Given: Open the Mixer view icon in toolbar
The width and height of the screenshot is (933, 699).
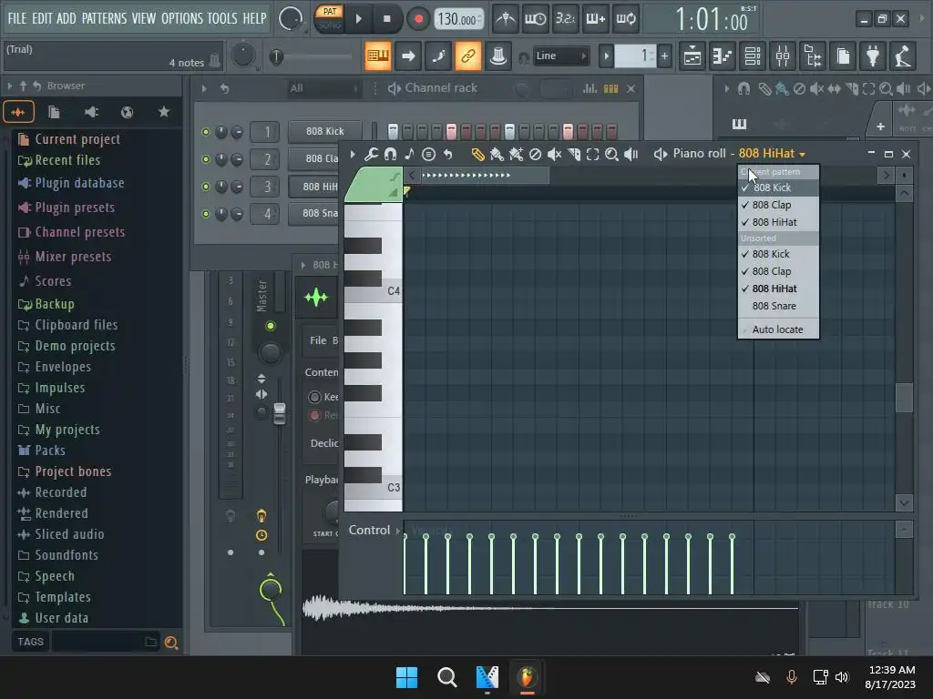Looking at the screenshot, I should (x=783, y=56).
